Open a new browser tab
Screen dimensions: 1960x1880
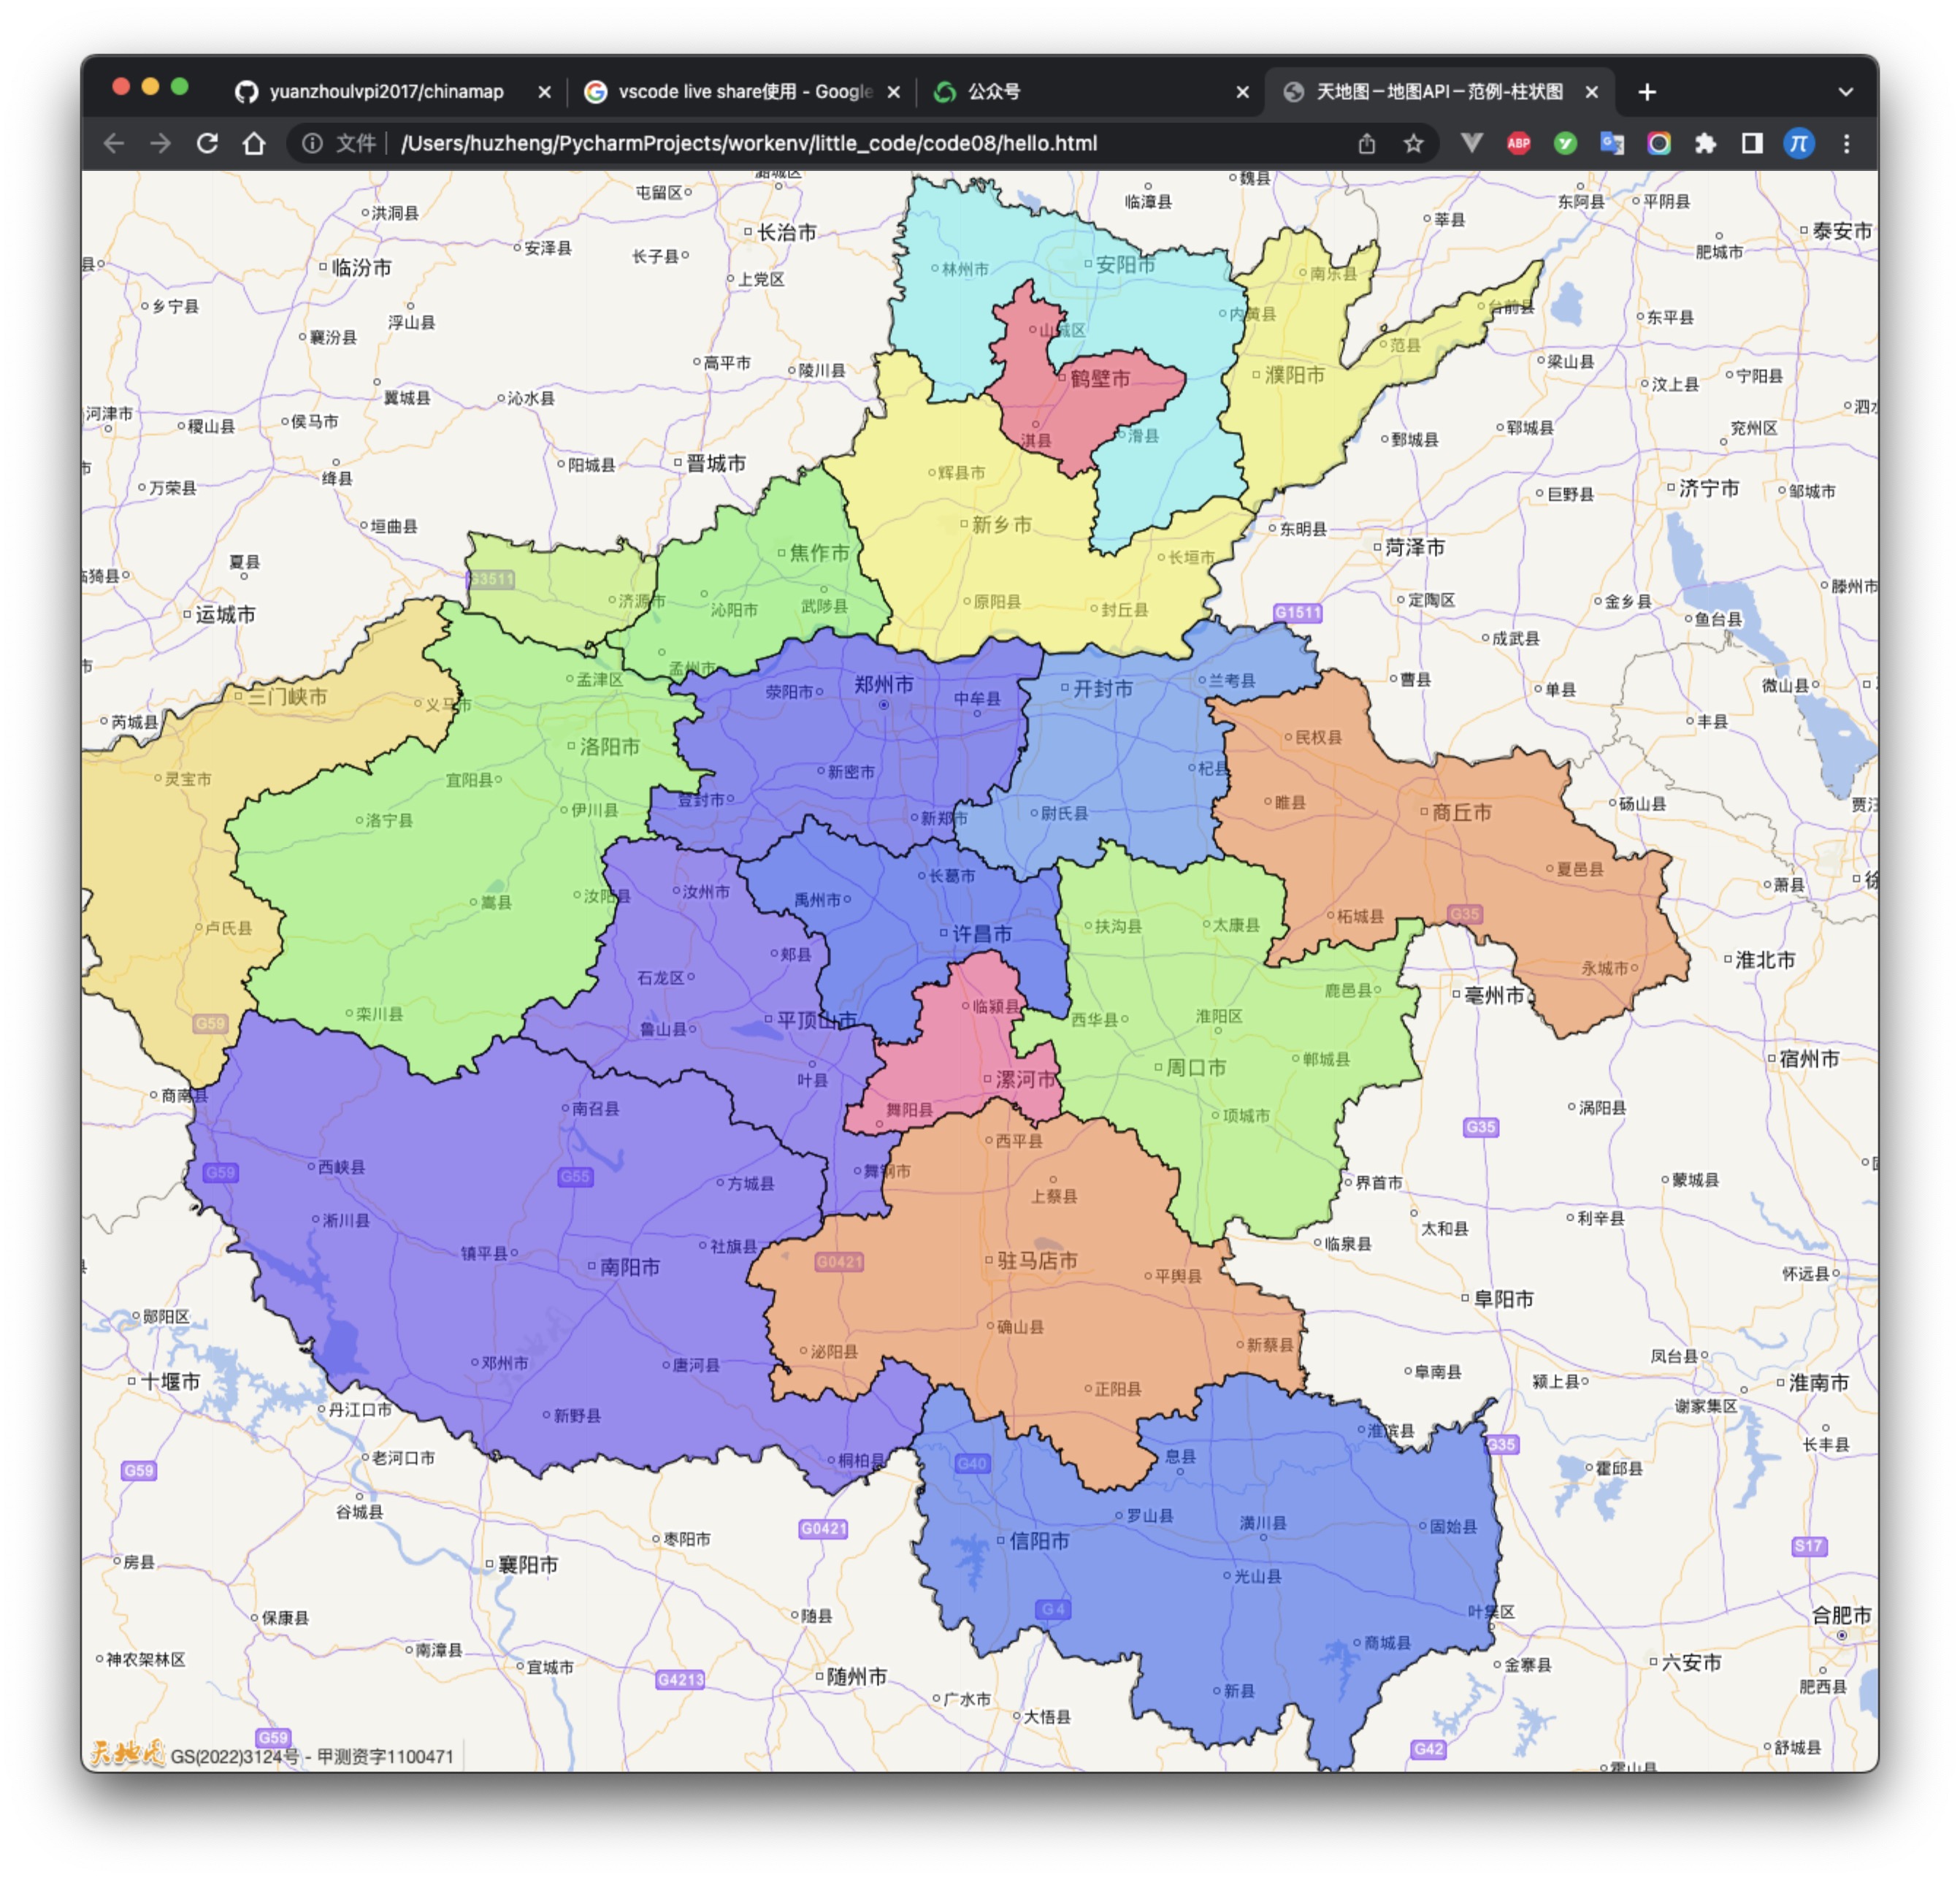[1647, 92]
